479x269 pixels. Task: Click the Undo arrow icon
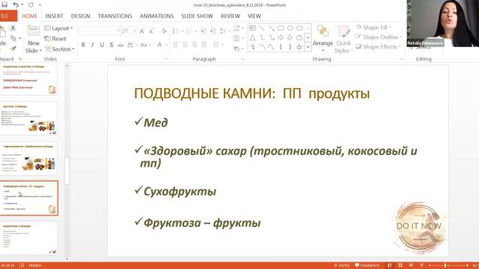16,4
